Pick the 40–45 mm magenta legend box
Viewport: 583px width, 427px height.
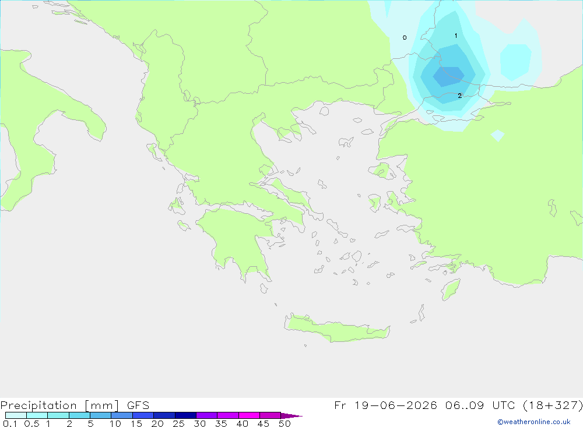tap(249, 415)
